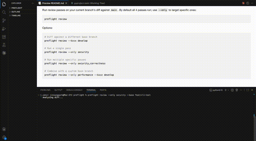Click the 'Options:' paragraph text

tap(47, 28)
